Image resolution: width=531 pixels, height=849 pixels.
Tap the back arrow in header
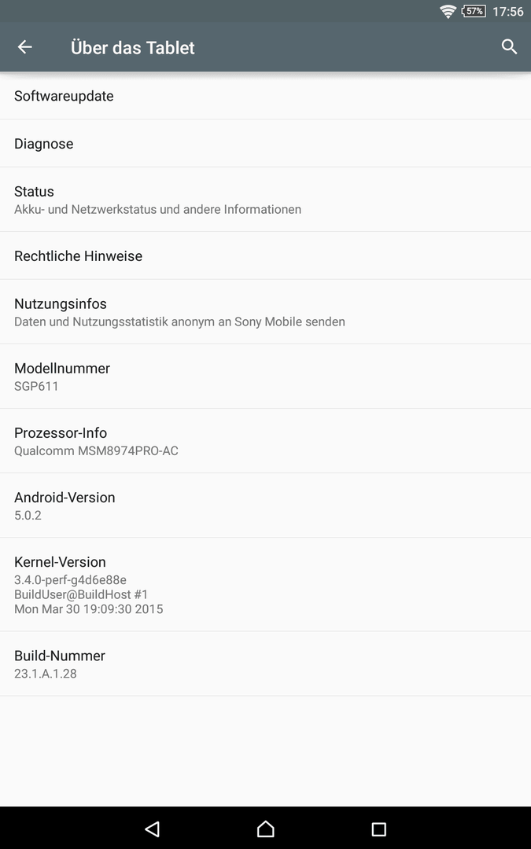pos(25,47)
